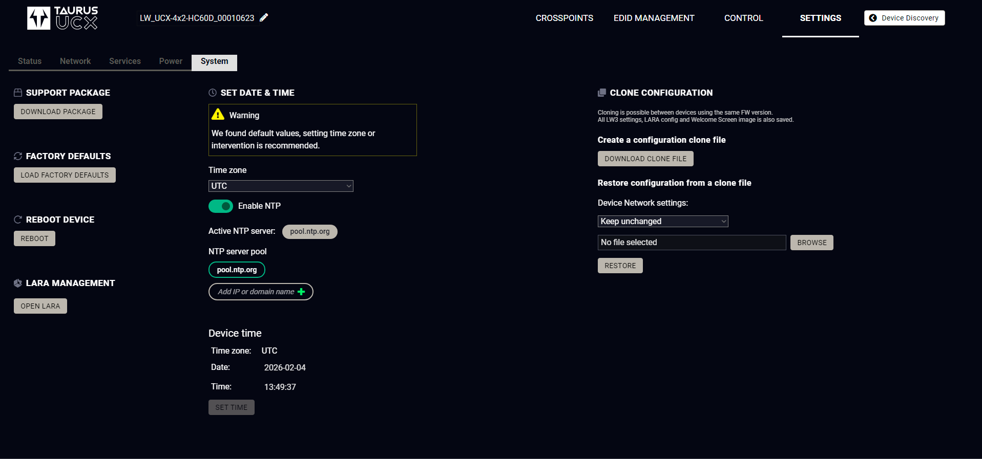
Task: Click the device date 2026-02-04
Action: [285, 367]
